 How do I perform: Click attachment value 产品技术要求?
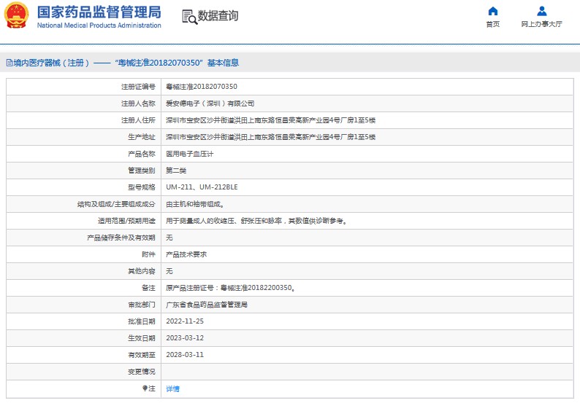pos(186,254)
